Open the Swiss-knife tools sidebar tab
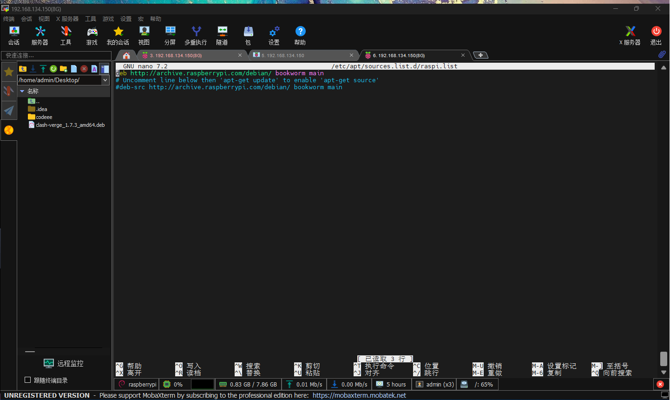Viewport: 670px width, 400px height. (9, 91)
